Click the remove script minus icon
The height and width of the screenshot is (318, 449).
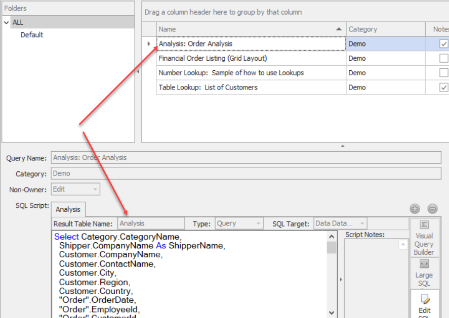[432, 208]
